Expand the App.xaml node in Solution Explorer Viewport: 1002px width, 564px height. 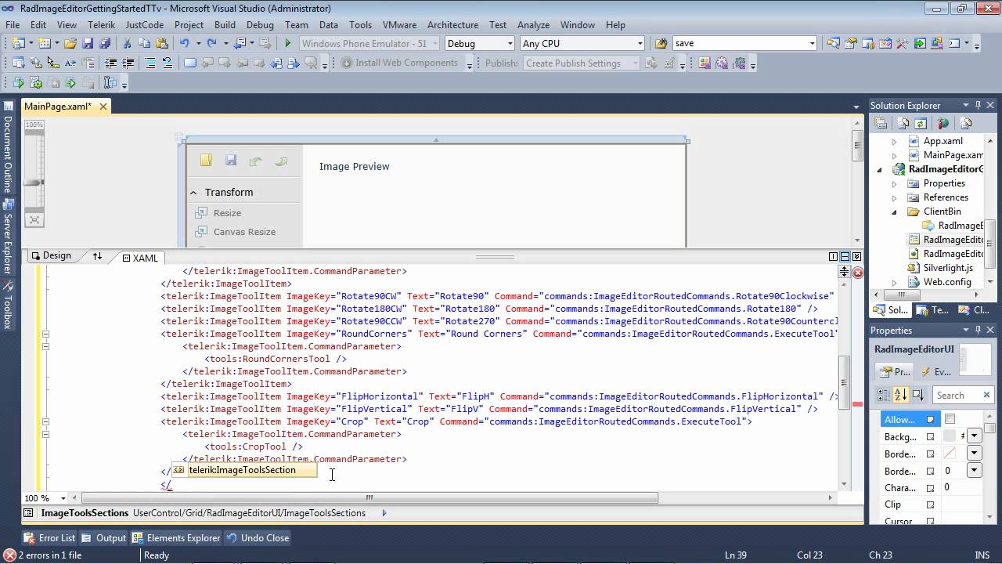pyautogui.click(x=895, y=142)
